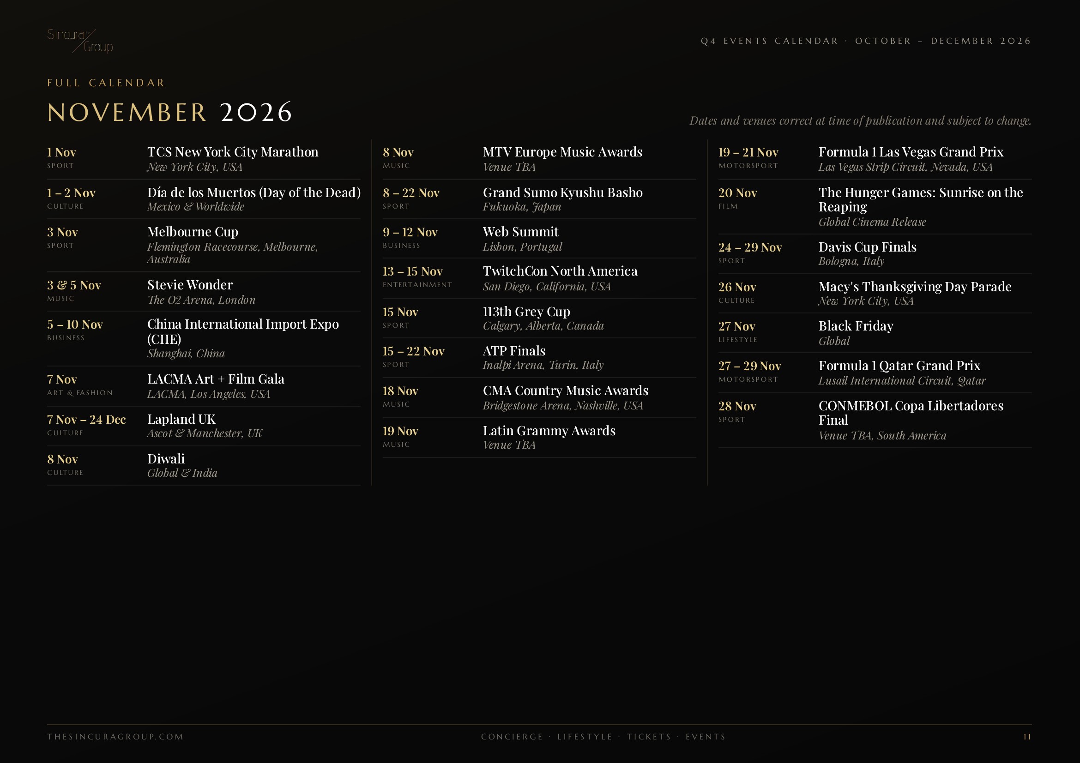Select the Web Summit event

pos(520,232)
